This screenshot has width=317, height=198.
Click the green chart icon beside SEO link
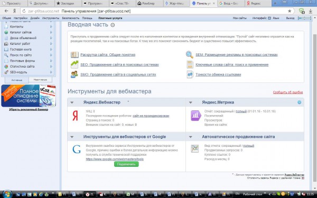tap(74, 64)
